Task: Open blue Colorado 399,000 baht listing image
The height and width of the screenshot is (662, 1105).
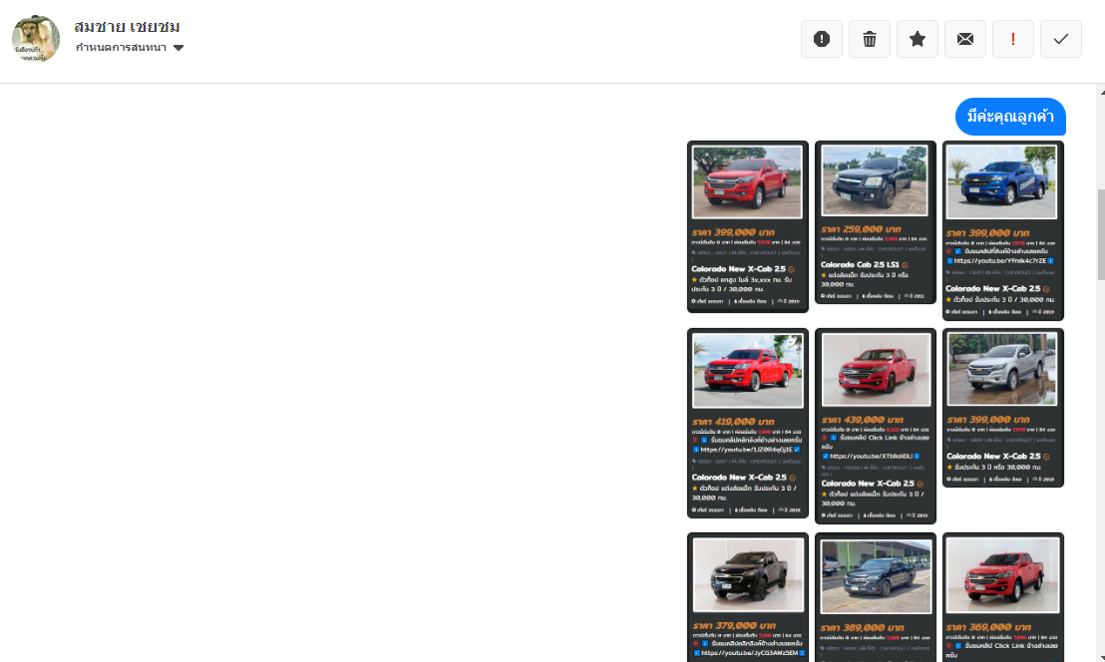Action: 1002,182
